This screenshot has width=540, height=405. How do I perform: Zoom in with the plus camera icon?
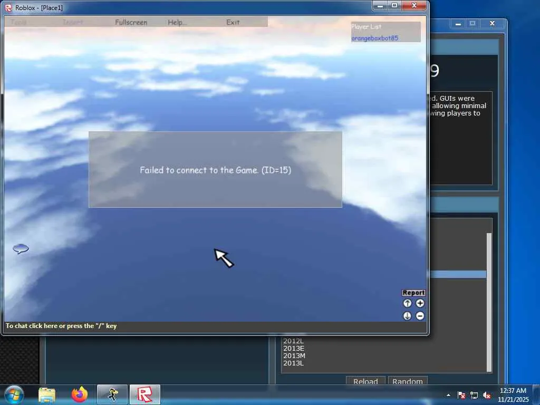point(420,303)
